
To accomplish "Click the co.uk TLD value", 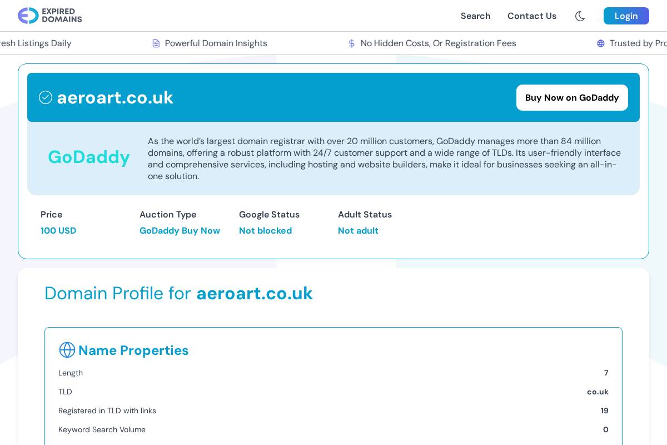I will click(x=598, y=392).
